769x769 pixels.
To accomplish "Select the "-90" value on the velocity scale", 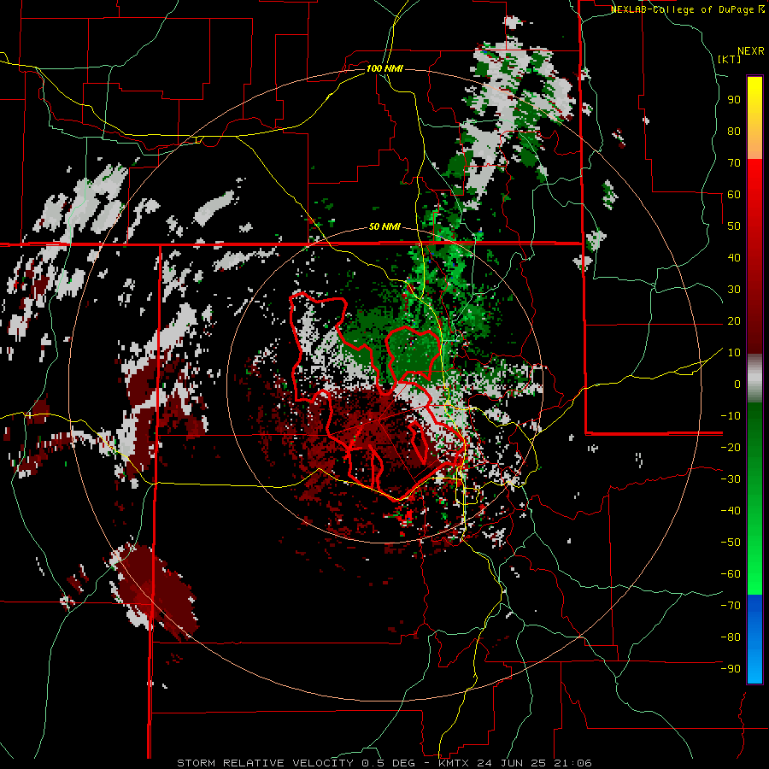I will (731, 668).
